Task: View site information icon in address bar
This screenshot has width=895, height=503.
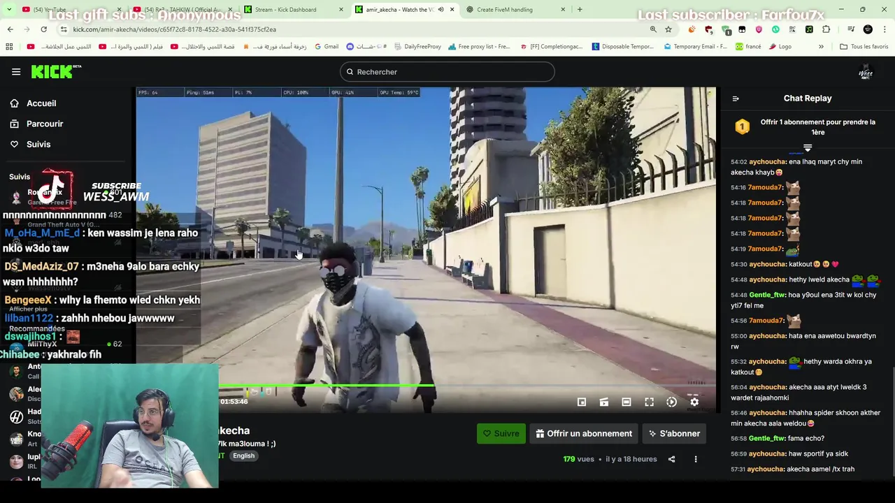Action: coord(64,29)
